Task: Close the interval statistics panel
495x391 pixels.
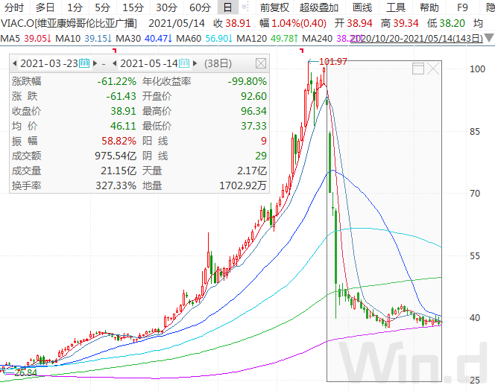Action: 261,63
